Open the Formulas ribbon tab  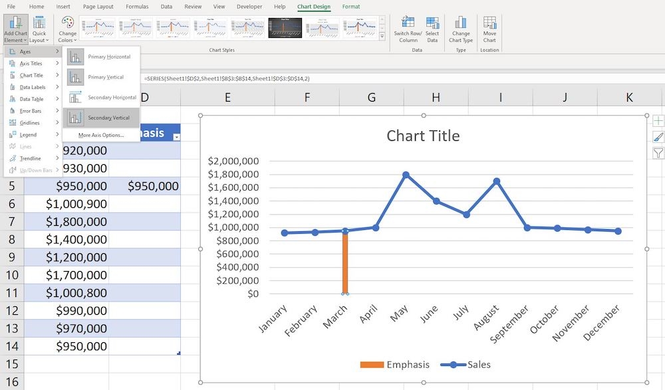137,7
